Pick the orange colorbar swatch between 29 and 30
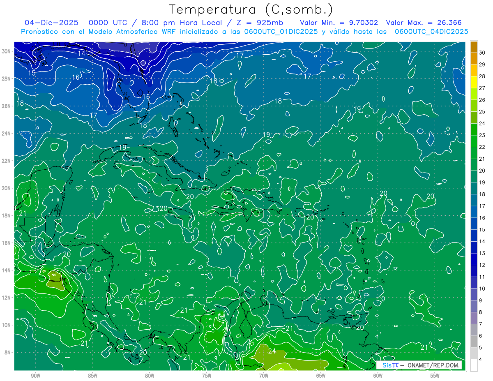493x381 pixels. (x=474, y=59)
